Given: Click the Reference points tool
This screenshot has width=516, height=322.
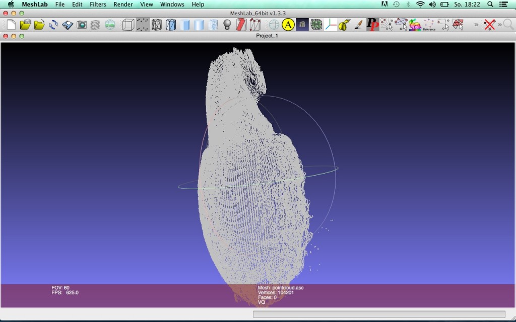Looking at the screenshot, I should pos(429,25).
